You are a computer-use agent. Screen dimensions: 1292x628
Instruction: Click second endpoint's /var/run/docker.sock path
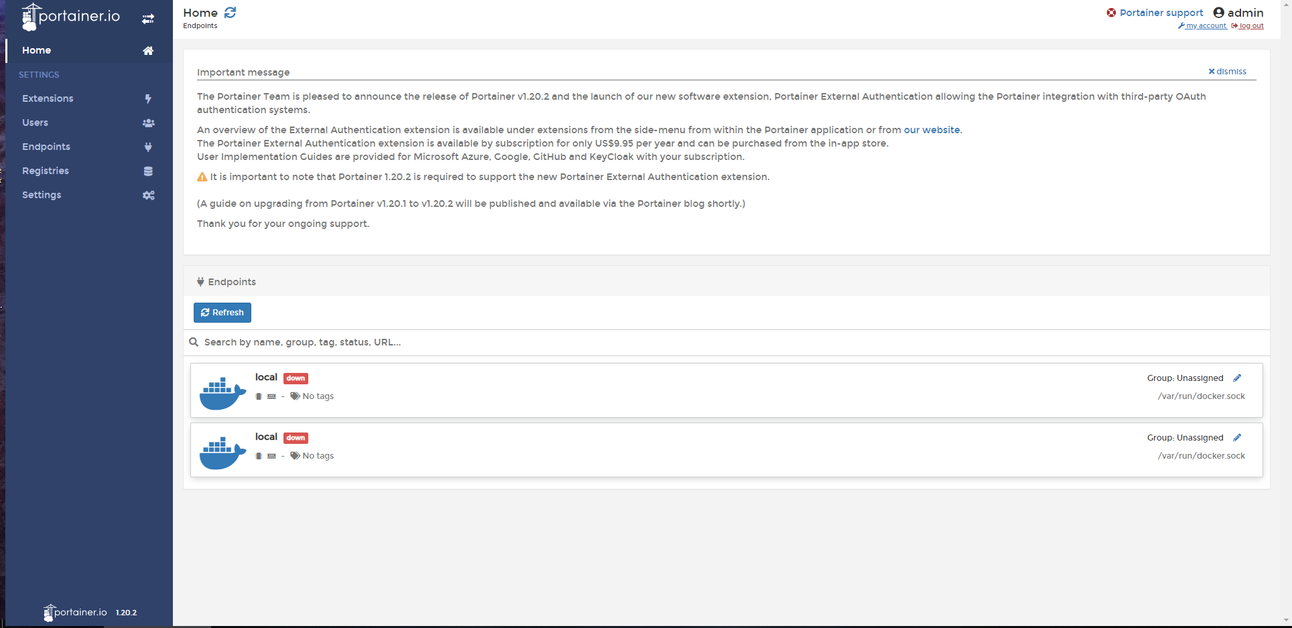pos(1201,456)
